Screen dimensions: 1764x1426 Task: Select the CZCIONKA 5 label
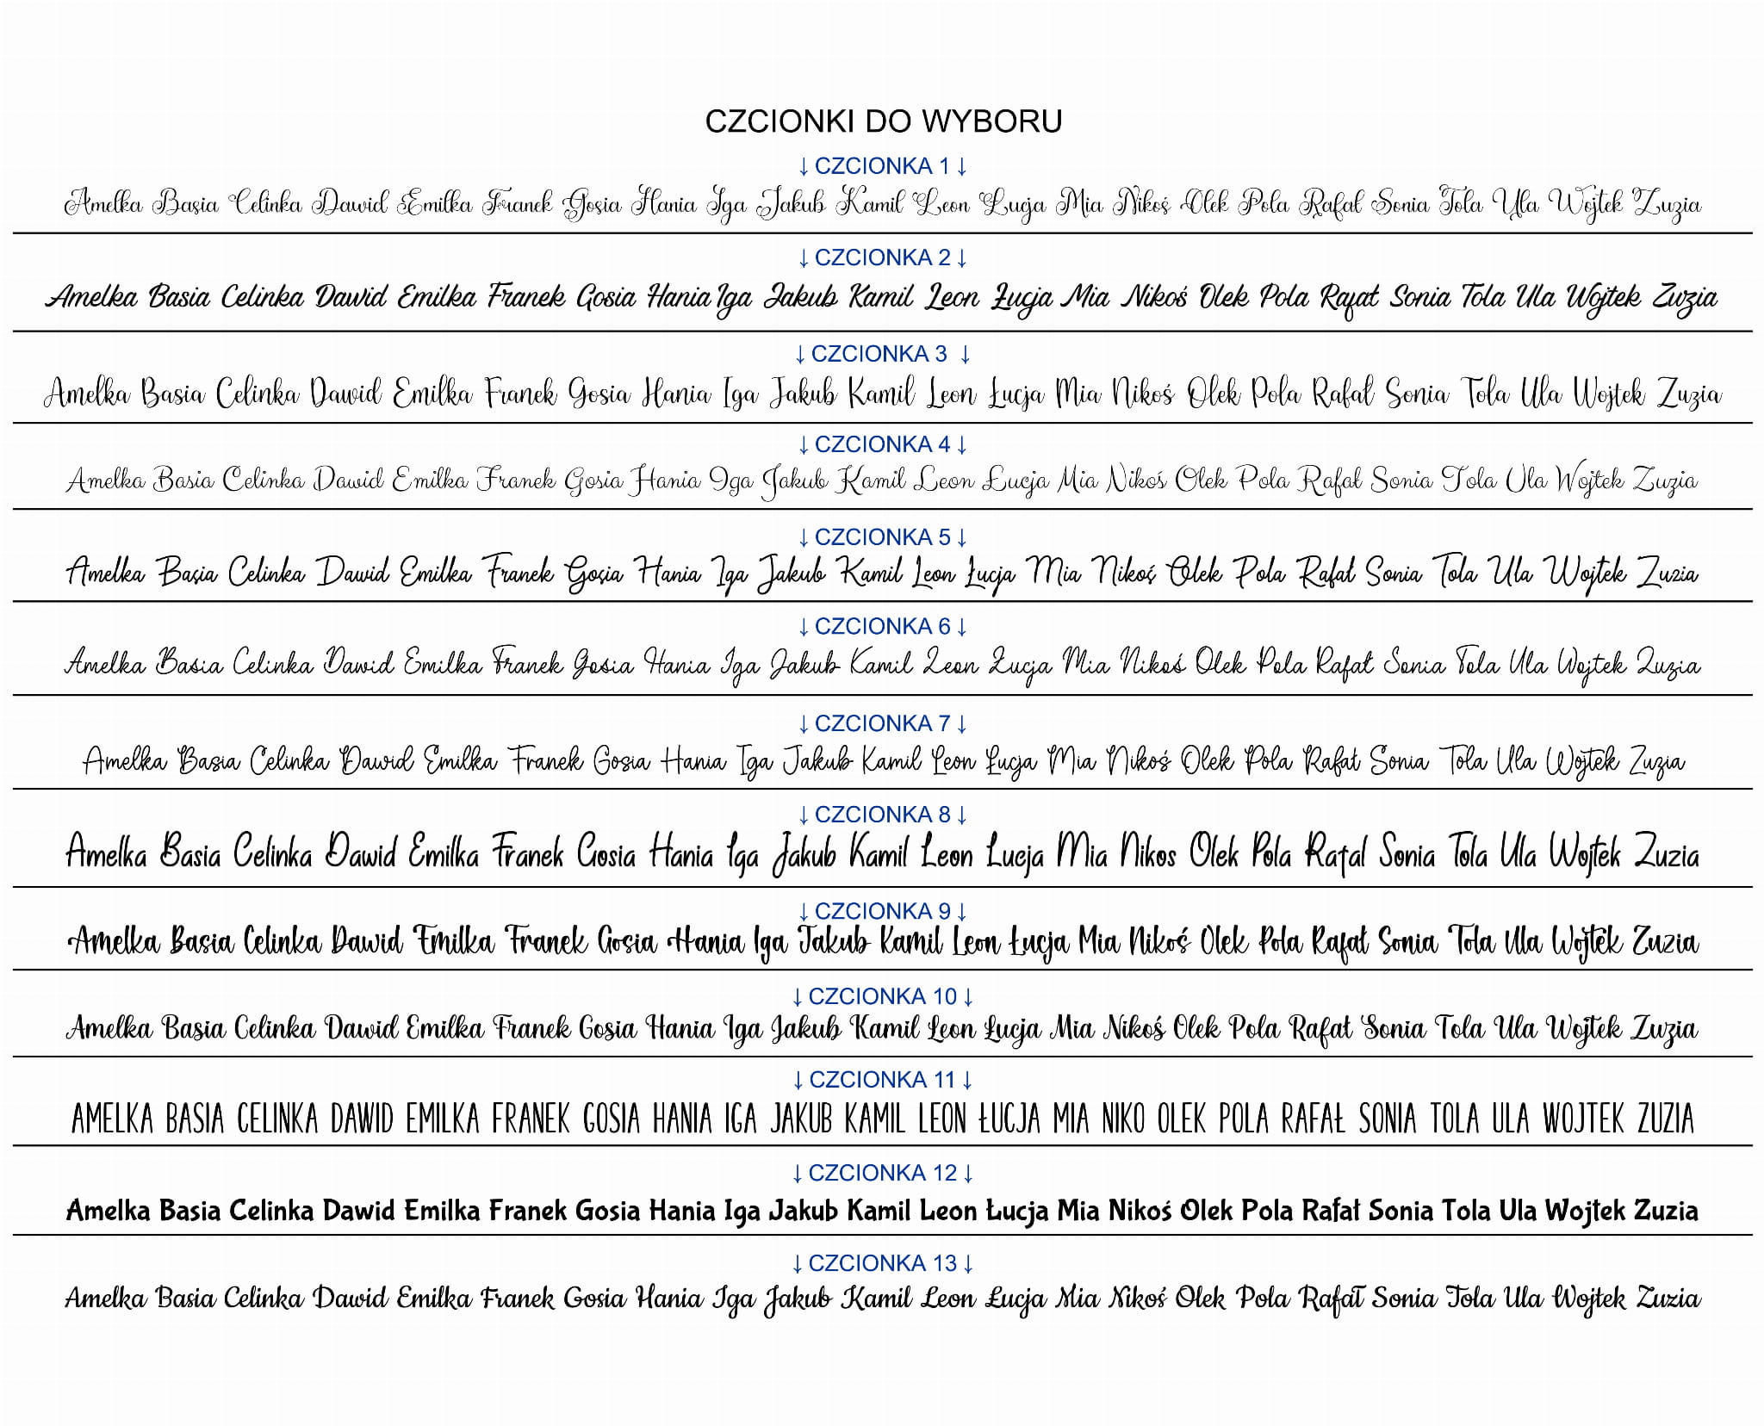click(x=882, y=537)
